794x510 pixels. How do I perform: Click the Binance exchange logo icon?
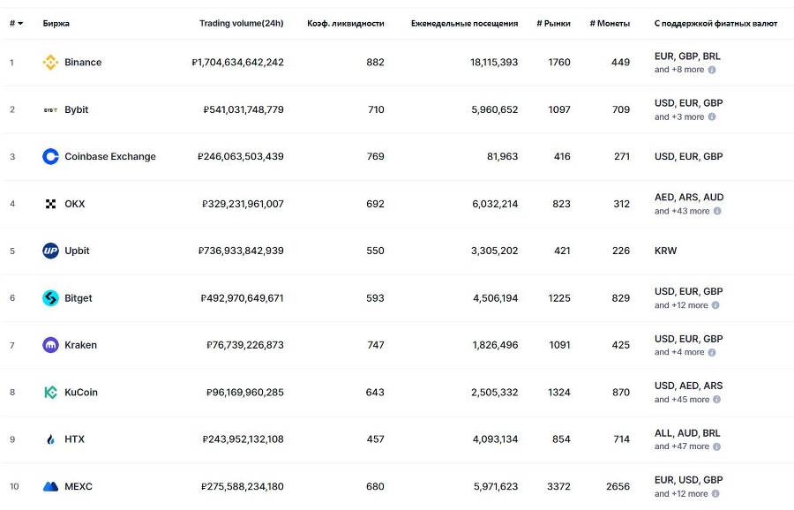point(50,63)
